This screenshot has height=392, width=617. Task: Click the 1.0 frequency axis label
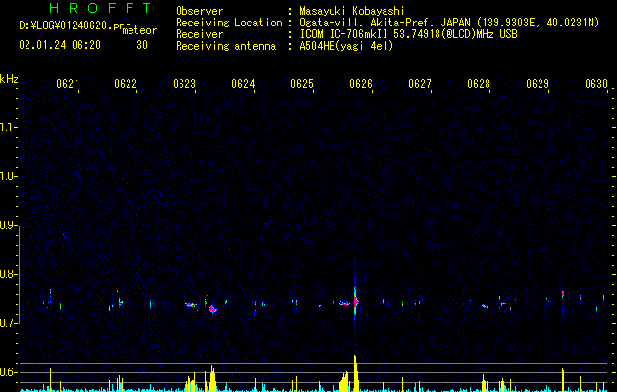pos(7,177)
